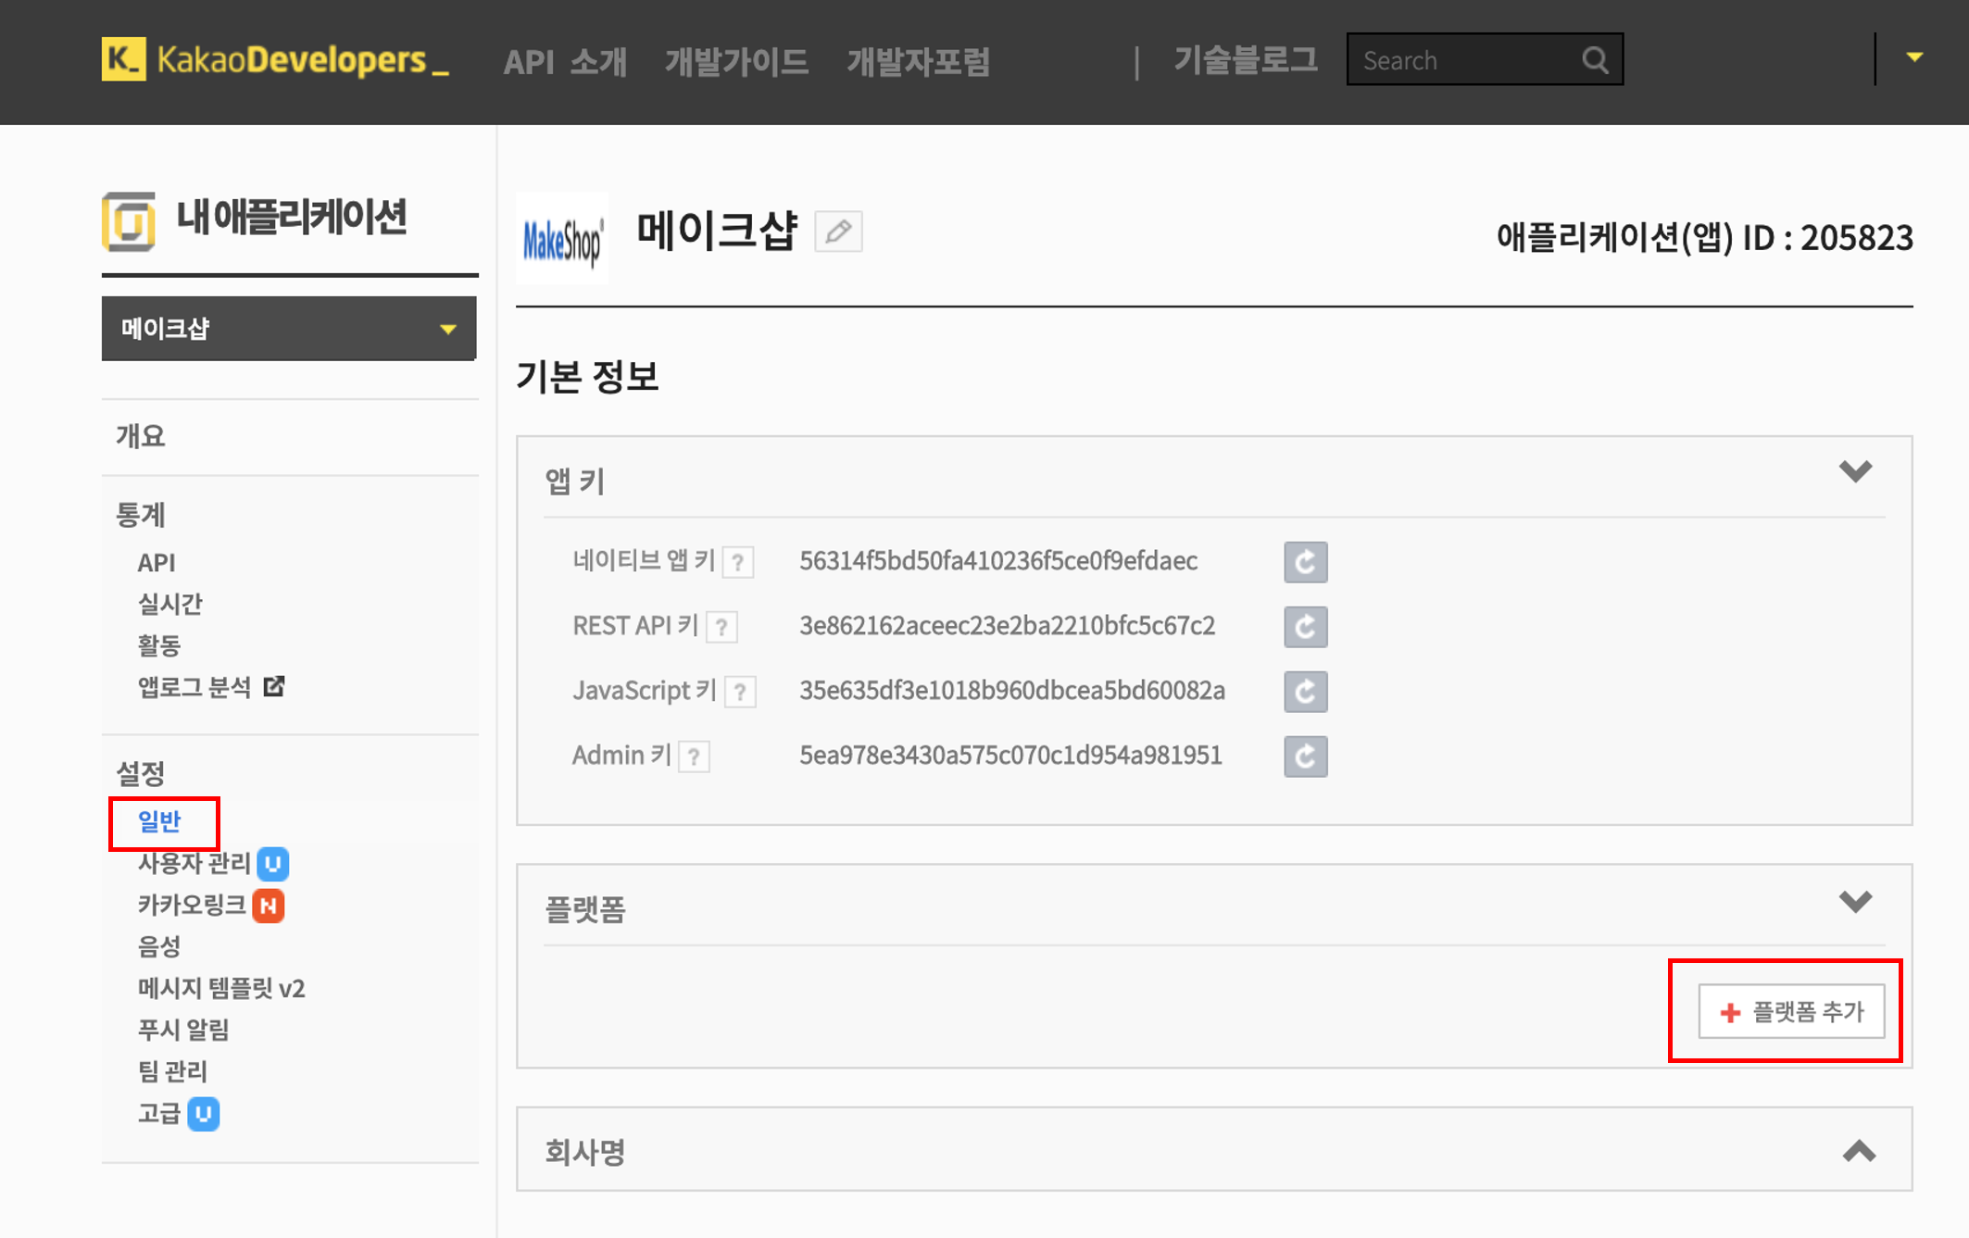Click the U badge beside 고급
Image resolution: width=1969 pixels, height=1238 pixels.
coord(204,1114)
